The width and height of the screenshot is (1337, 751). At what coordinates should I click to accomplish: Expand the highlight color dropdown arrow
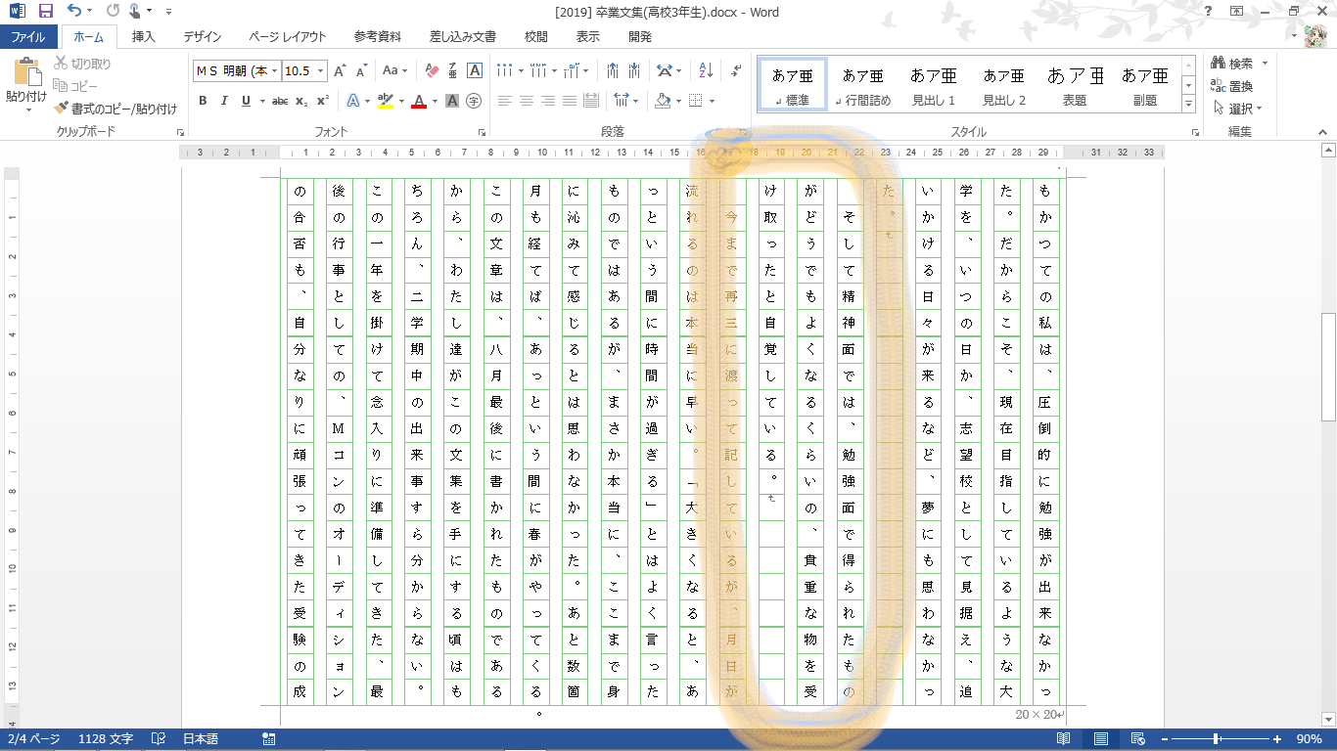[x=400, y=101]
